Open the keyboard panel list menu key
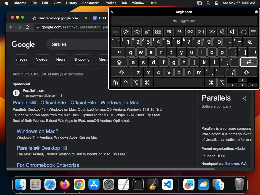The width and height of the screenshot is (260, 195). [253, 32]
